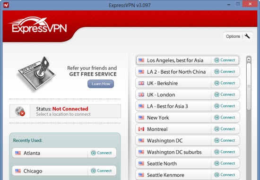Select the UK - London location name
This screenshot has width=260, height=180.
pos(161,94)
